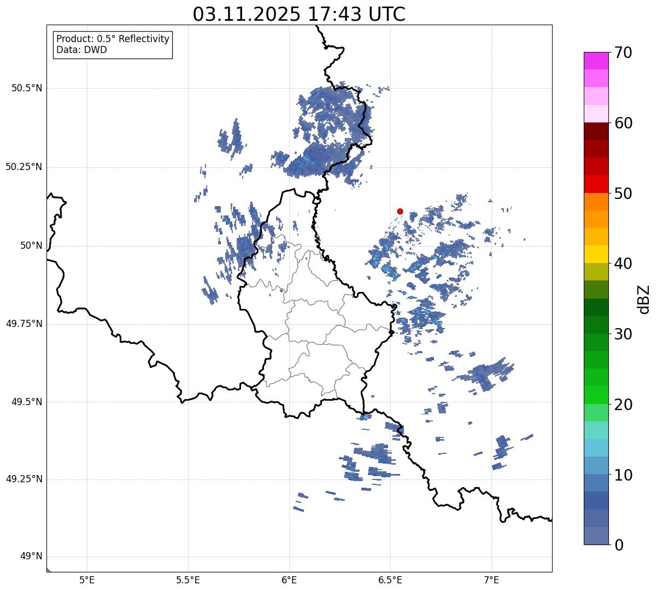The width and height of the screenshot is (657, 591).
Task: Pick the orange swatch just below 50
Action: pyautogui.click(x=596, y=202)
